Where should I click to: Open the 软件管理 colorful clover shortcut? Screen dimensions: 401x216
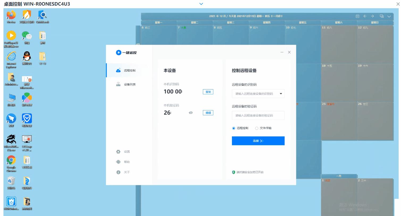click(27, 100)
